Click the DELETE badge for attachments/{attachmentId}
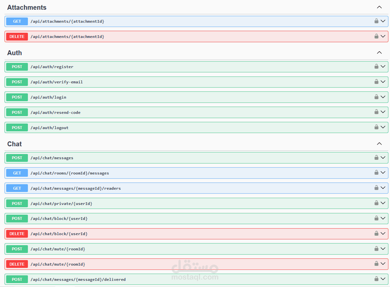 point(17,37)
